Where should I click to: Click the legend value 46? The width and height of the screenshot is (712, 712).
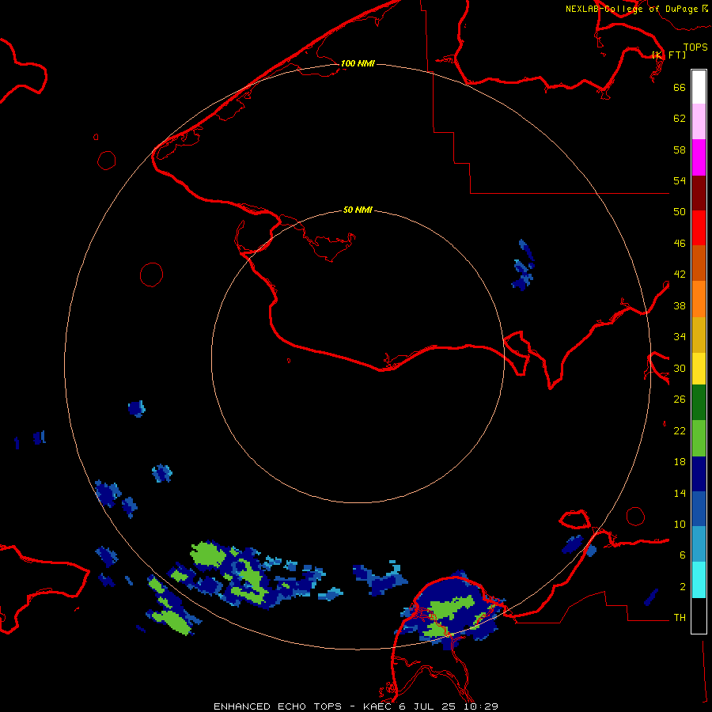tap(680, 244)
